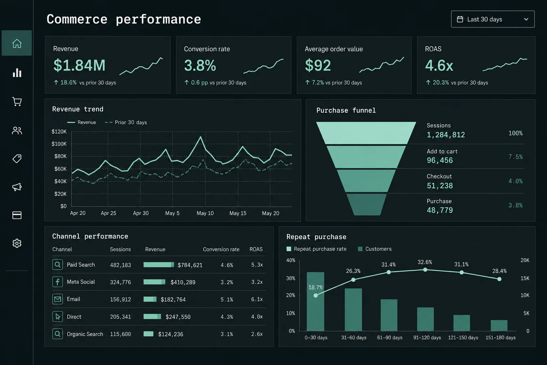Click Email ROAS value 6.1x
This screenshot has width=547, height=365.
(257, 299)
